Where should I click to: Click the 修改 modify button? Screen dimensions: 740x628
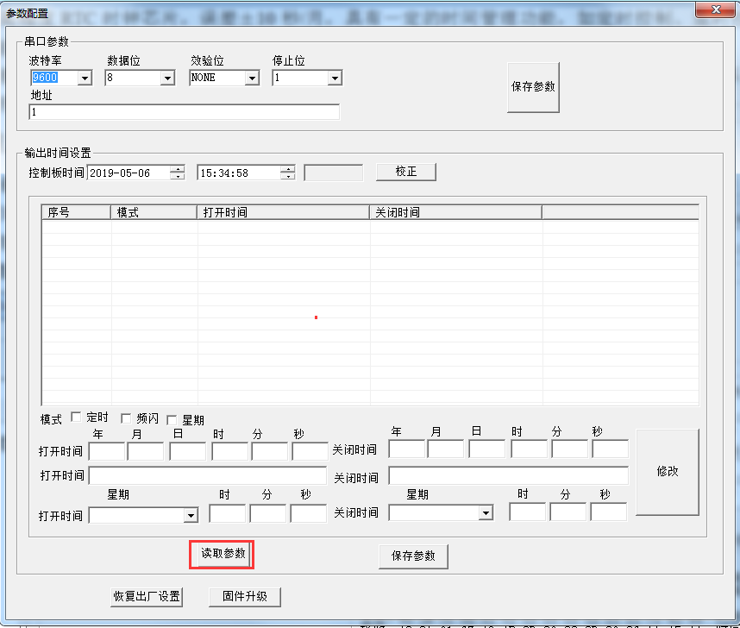[668, 472]
